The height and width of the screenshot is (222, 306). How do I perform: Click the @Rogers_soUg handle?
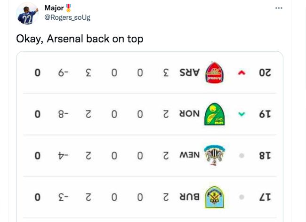tap(67, 17)
